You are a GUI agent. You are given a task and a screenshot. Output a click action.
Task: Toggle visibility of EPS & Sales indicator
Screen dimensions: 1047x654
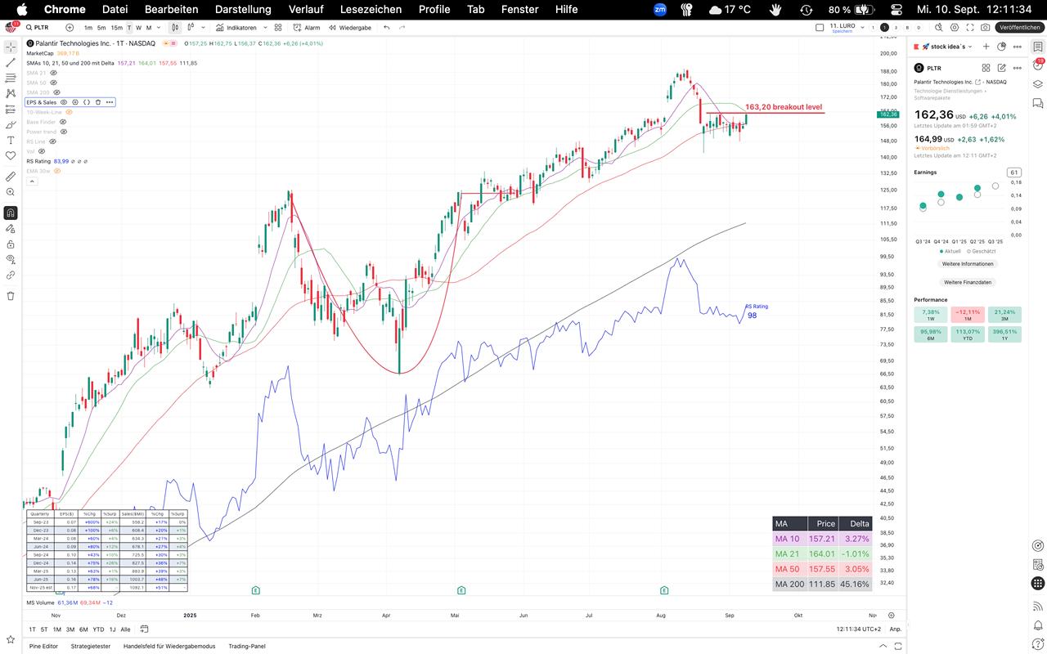(x=64, y=102)
